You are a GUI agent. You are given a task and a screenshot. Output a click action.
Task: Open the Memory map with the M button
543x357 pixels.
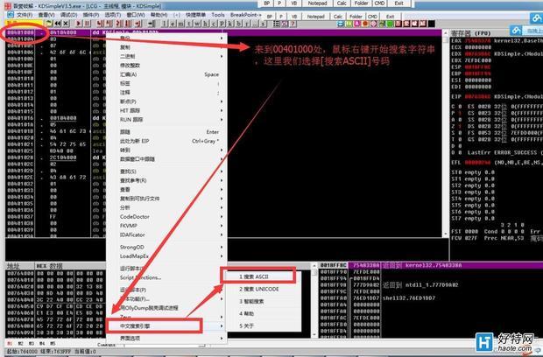tap(181, 24)
